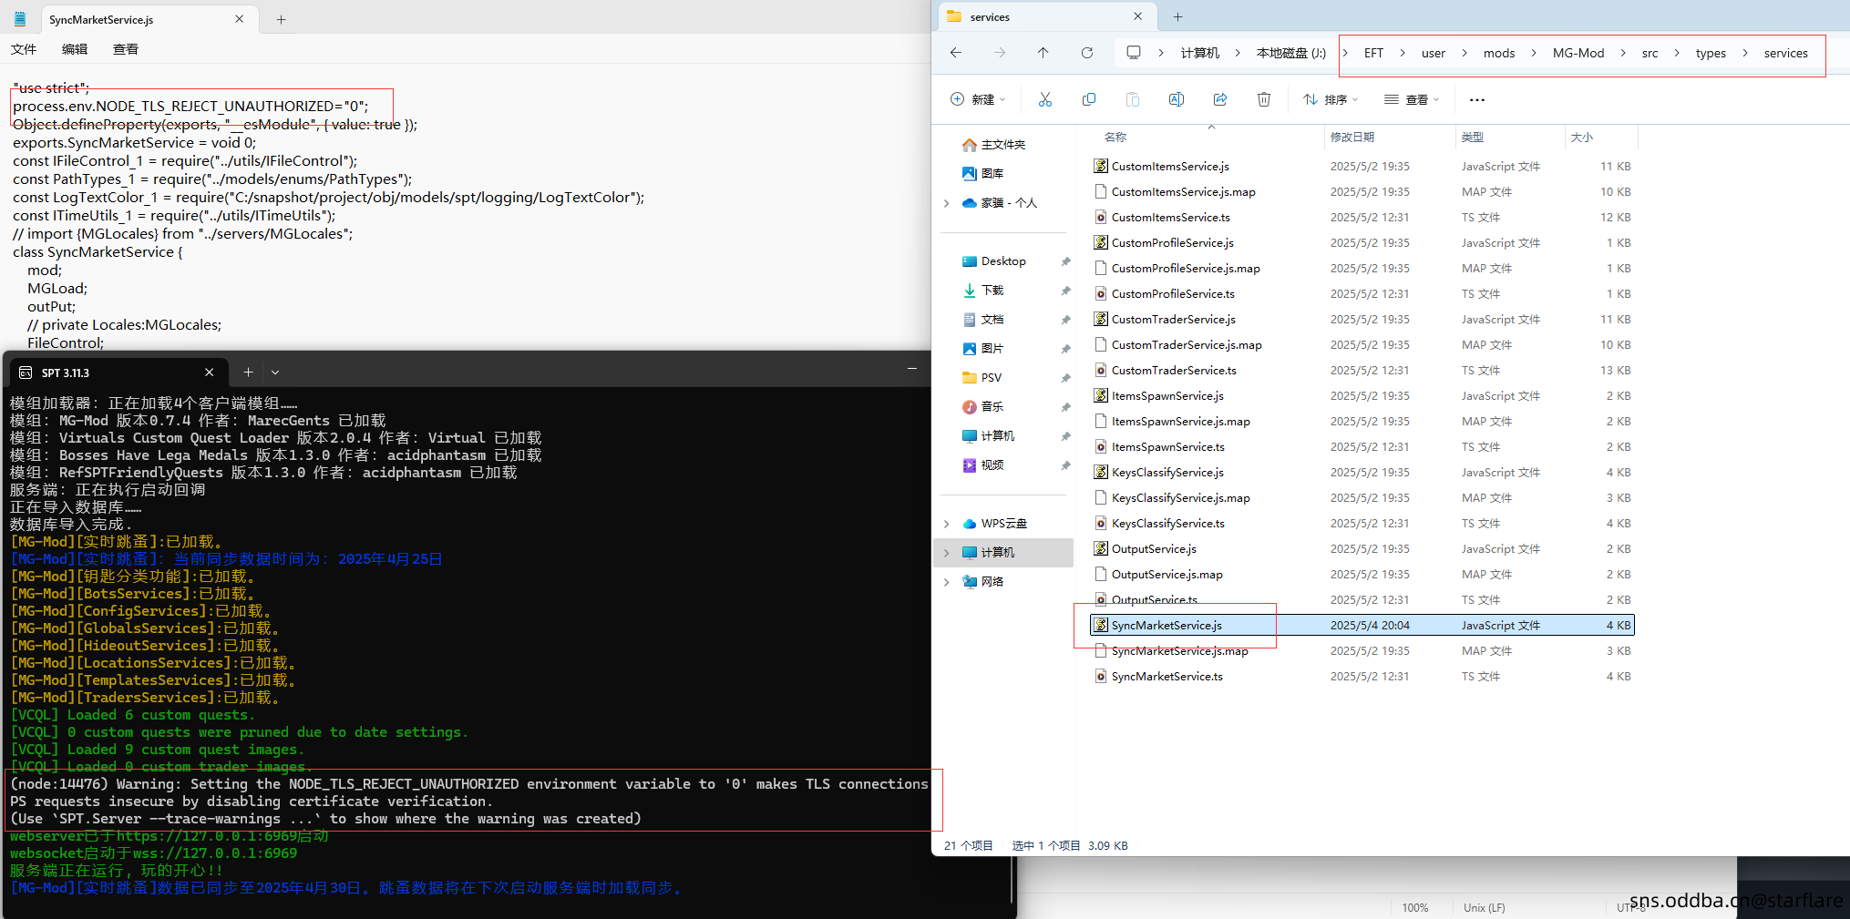Select OutputService.js file
Viewport: 1850px width, 919px height.
coord(1154,549)
